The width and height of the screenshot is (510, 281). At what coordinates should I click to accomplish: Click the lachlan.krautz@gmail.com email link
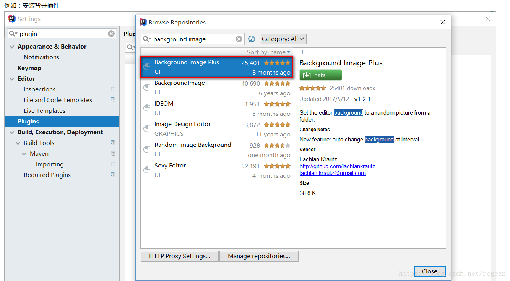[333, 173]
